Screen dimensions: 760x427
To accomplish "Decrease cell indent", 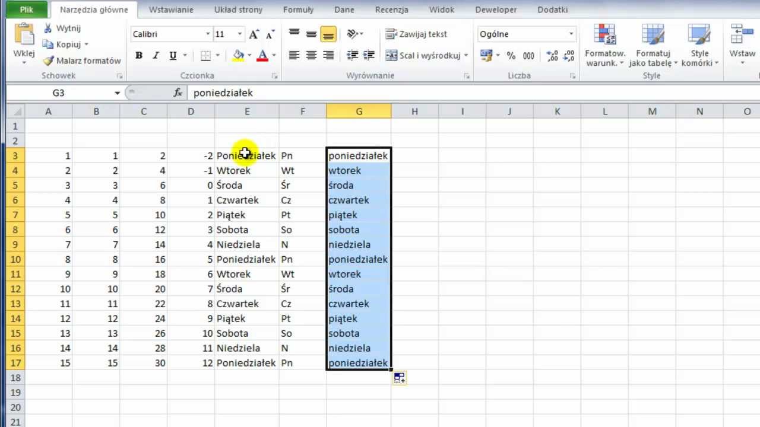I will 353,55.
